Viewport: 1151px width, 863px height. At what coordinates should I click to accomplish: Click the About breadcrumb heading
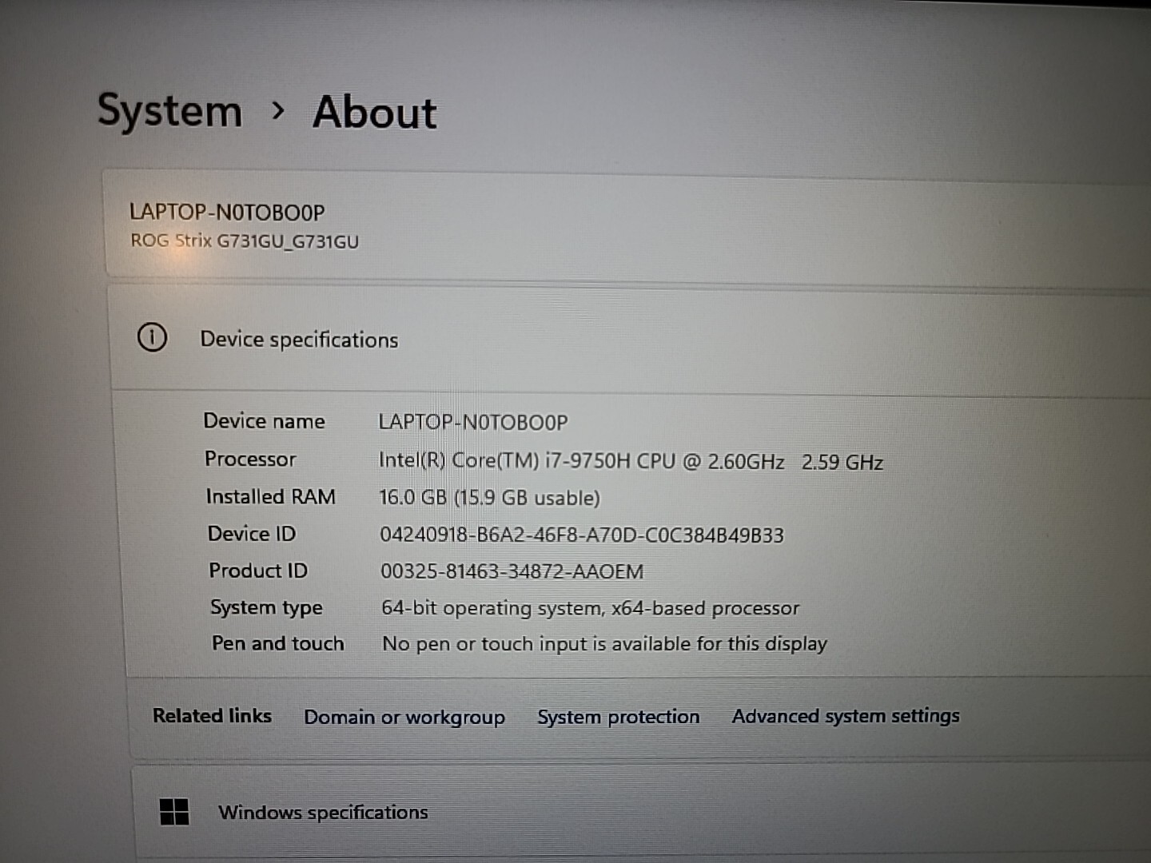click(x=375, y=112)
